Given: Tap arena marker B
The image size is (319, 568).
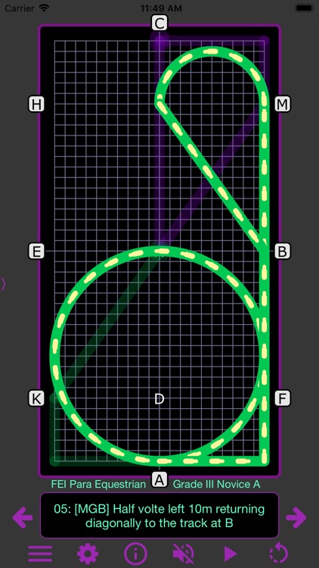Looking at the screenshot, I should [x=282, y=251].
